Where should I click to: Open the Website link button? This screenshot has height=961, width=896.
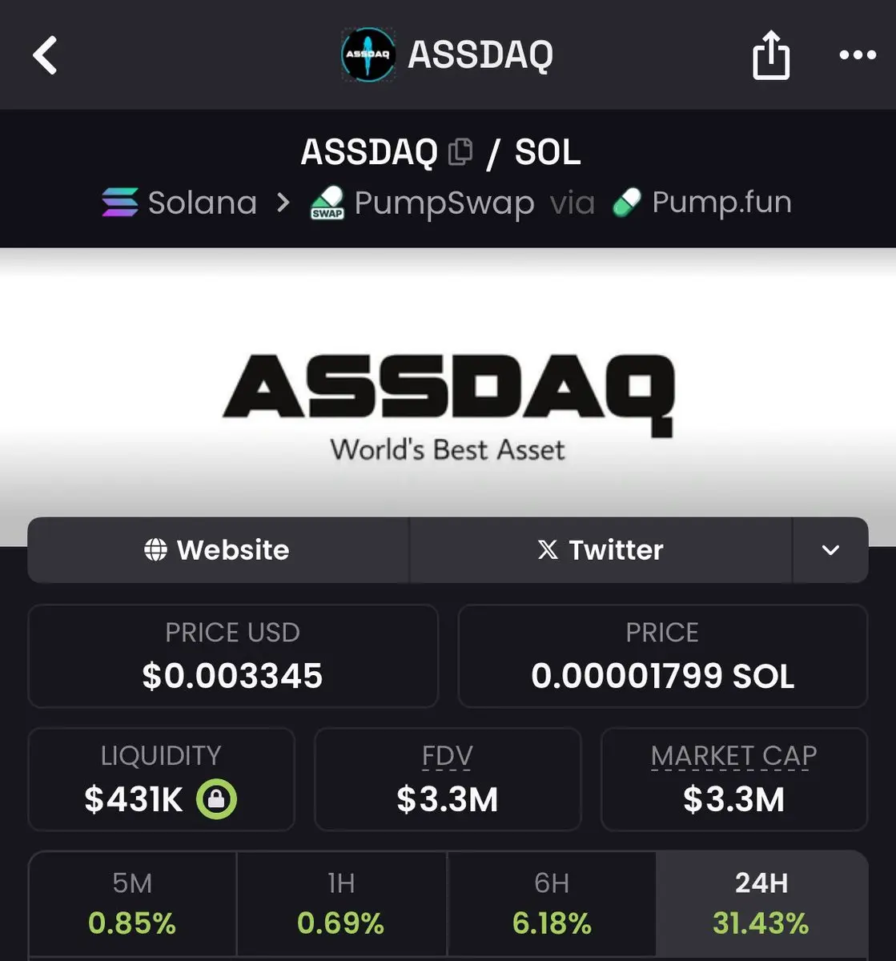pyautogui.click(x=218, y=550)
